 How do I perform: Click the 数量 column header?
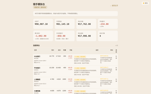pos(64,50)
